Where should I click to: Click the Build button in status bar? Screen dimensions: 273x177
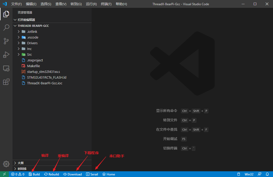pyautogui.click(x=34, y=174)
